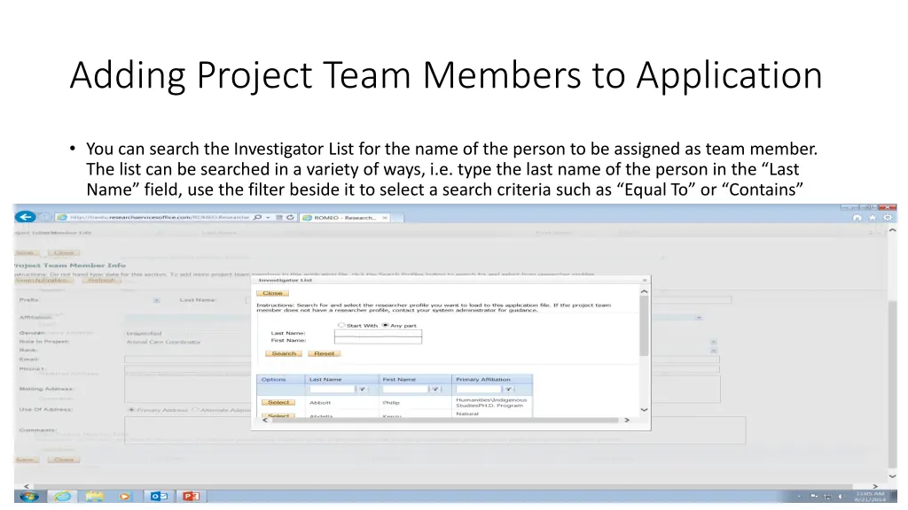
Task: Sort by Primary Affiliation column header
Action: pyautogui.click(x=483, y=379)
